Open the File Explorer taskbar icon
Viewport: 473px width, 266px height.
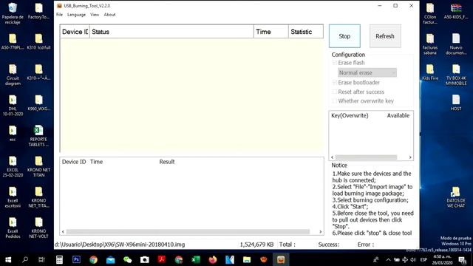pyautogui.click(x=247, y=259)
